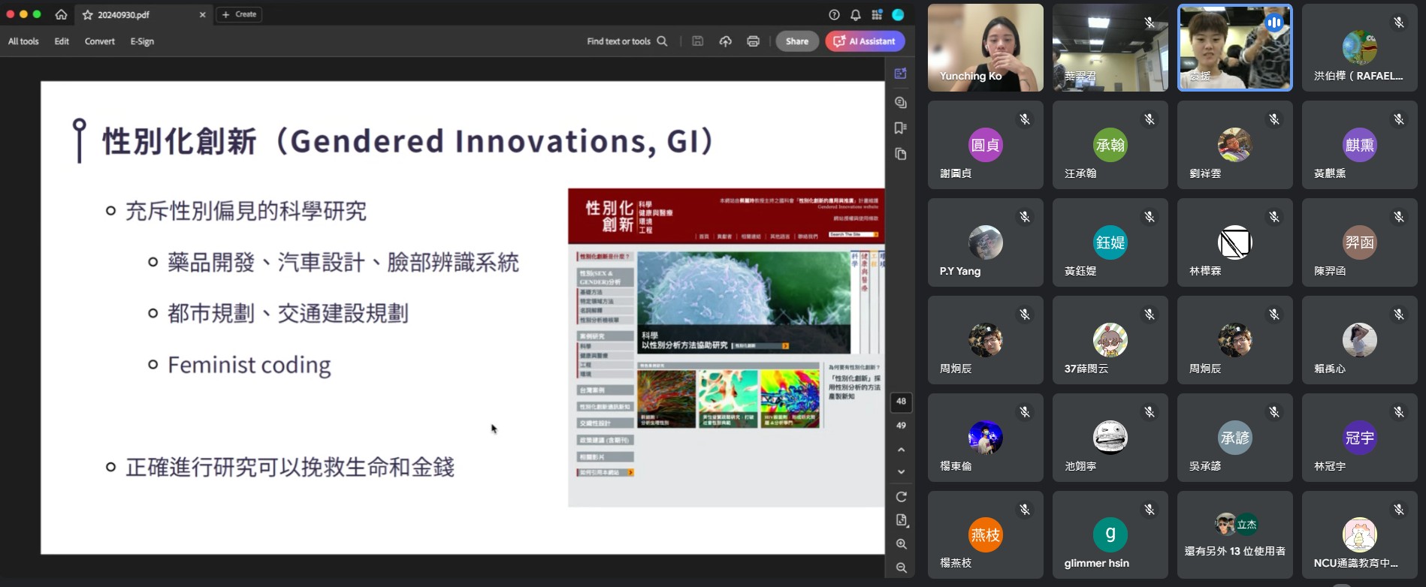
Task: Open the Comments panel in right sidebar
Action: pyautogui.click(x=900, y=102)
